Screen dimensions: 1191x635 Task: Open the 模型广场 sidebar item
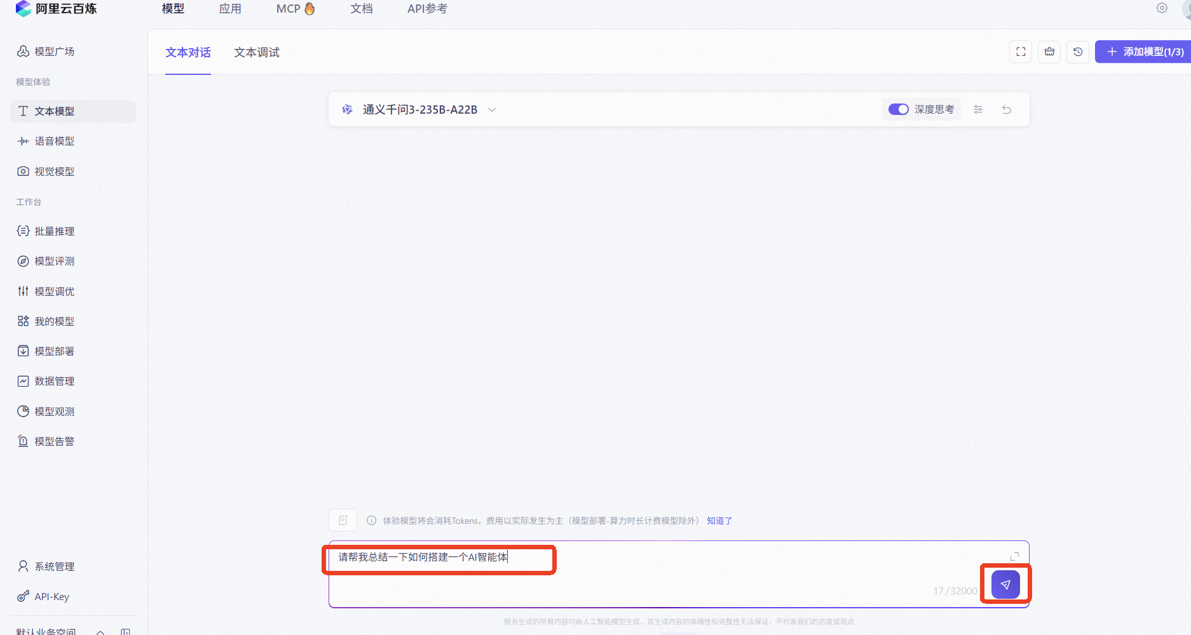coord(46,51)
